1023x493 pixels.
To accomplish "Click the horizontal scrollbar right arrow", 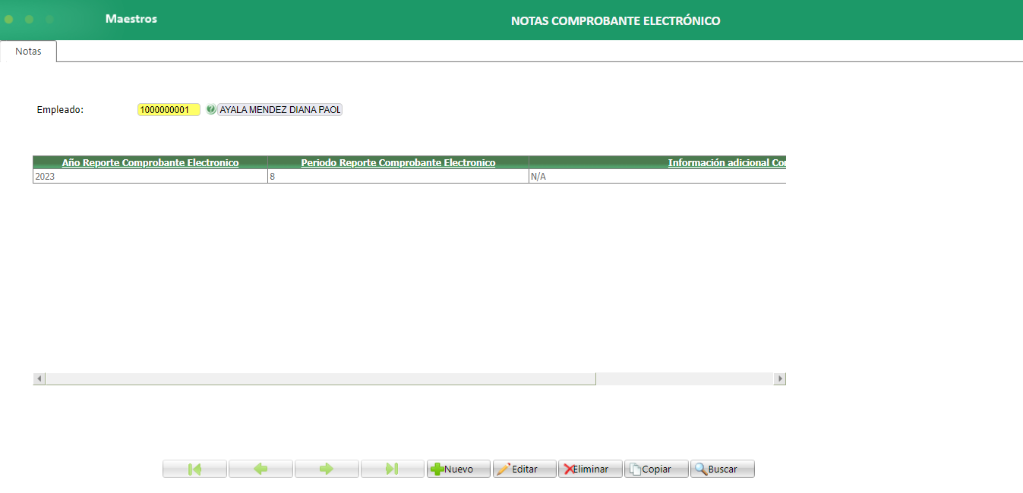I will 779,378.
